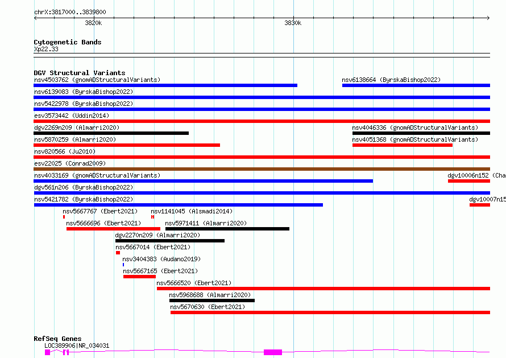The height and width of the screenshot is (358, 506).
Task: Click the nsv4033169 blue variant bar
Action: [x=204, y=181]
